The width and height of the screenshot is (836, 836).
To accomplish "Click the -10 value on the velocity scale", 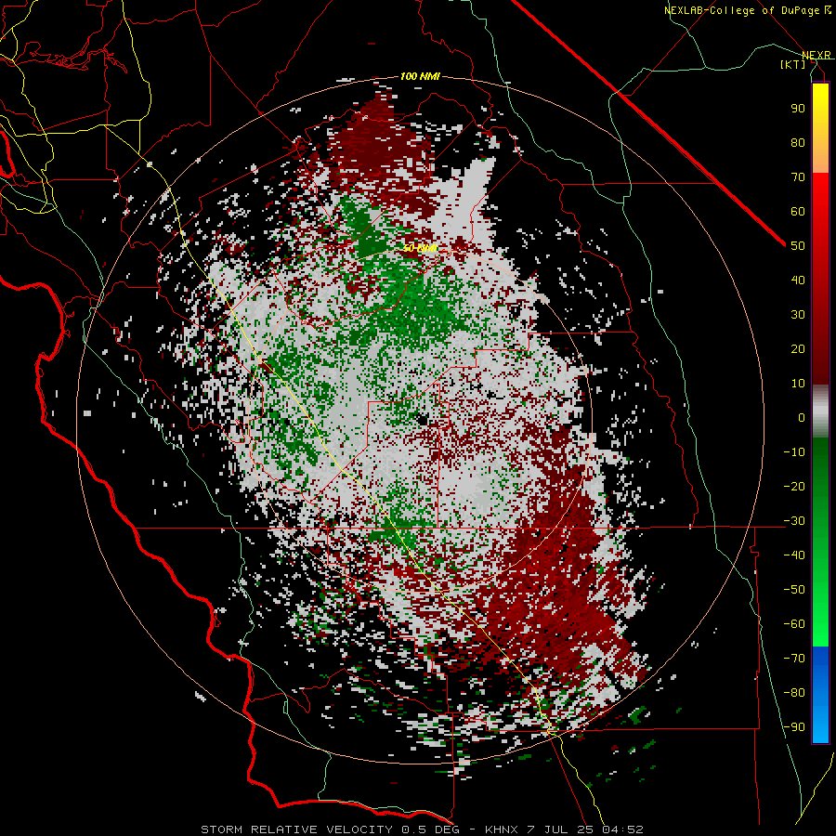I will coord(794,452).
